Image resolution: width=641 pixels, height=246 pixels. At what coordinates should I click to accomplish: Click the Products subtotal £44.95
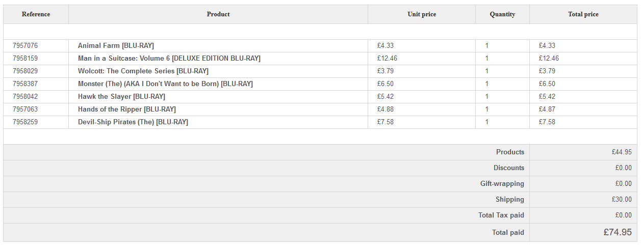[x=621, y=152]
